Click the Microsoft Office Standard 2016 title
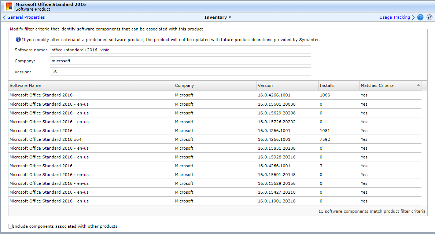The height and width of the screenshot is (234, 435). click(51, 4)
